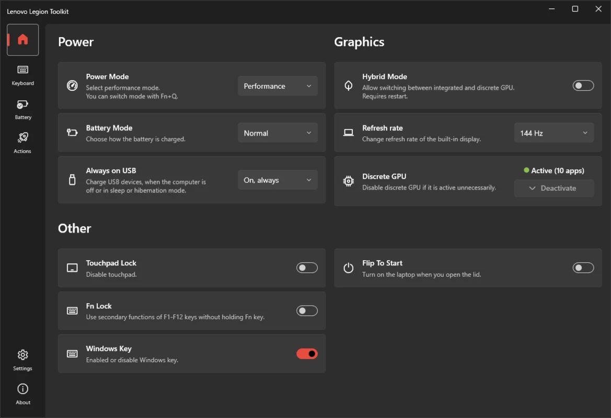The image size is (611, 418).
Task: Click the Lenovo Legion Toolkit window title
Action: pyautogui.click(x=38, y=11)
